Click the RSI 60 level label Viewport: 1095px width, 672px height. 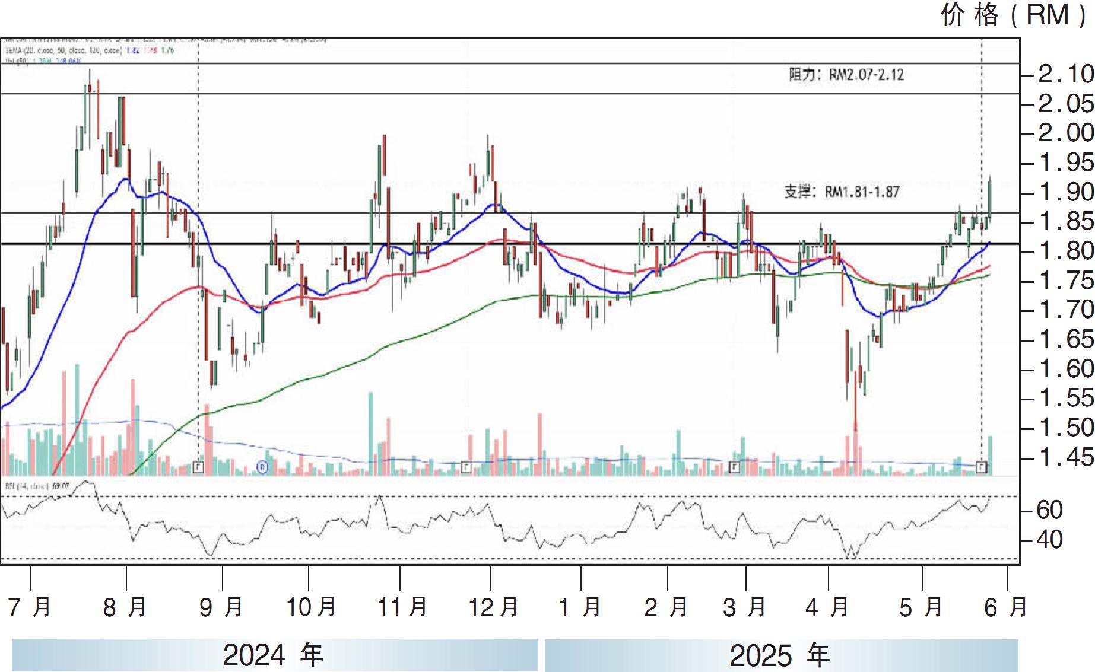[x=1049, y=510]
